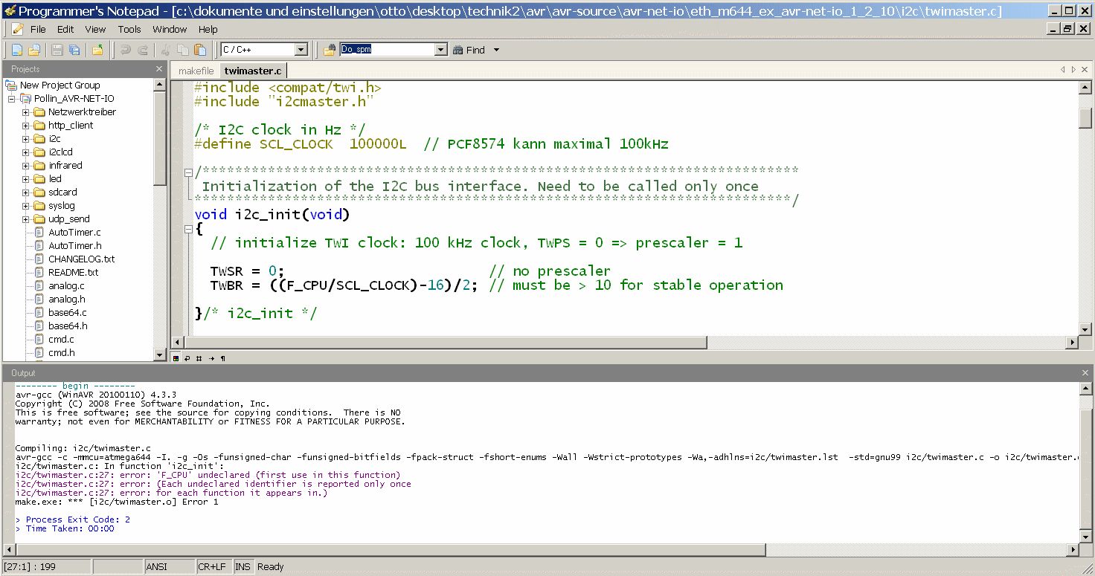Click the Redo toolbar icon
Screen dimensions: 1095x576
(x=142, y=50)
